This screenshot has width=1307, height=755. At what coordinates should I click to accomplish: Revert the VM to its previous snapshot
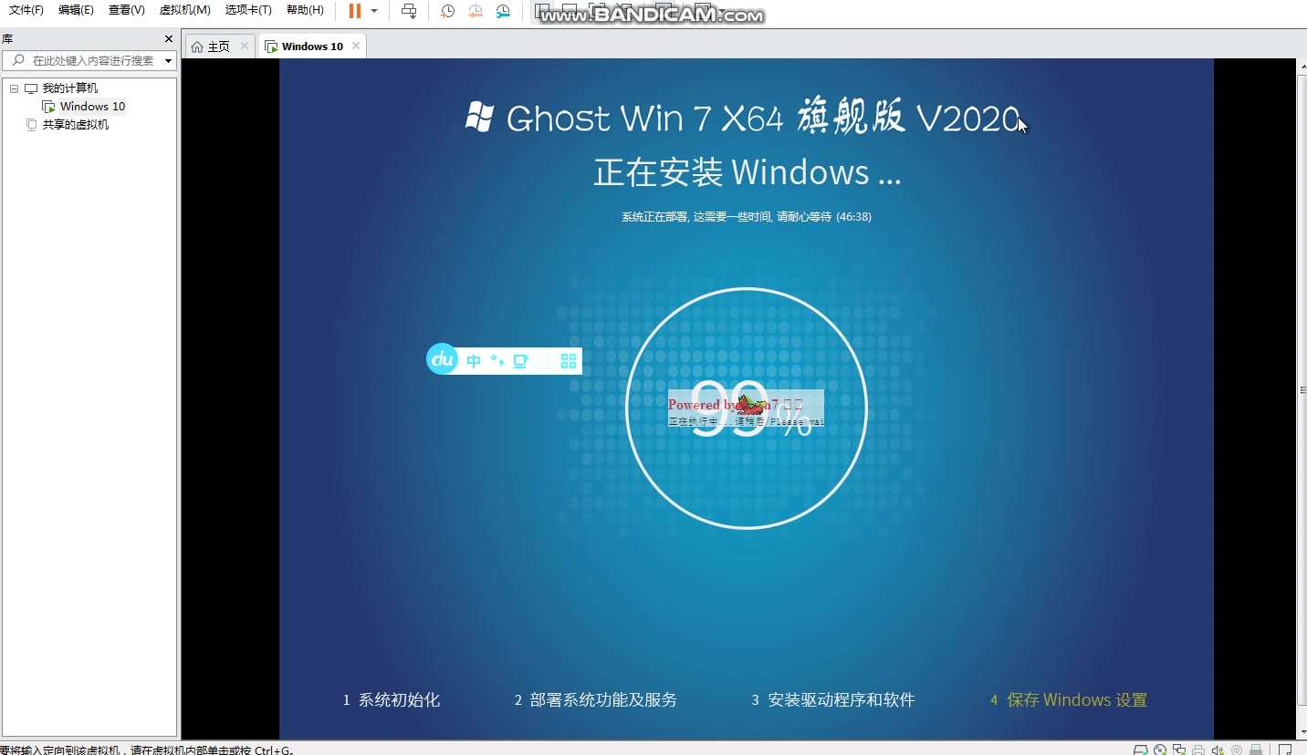pos(476,11)
